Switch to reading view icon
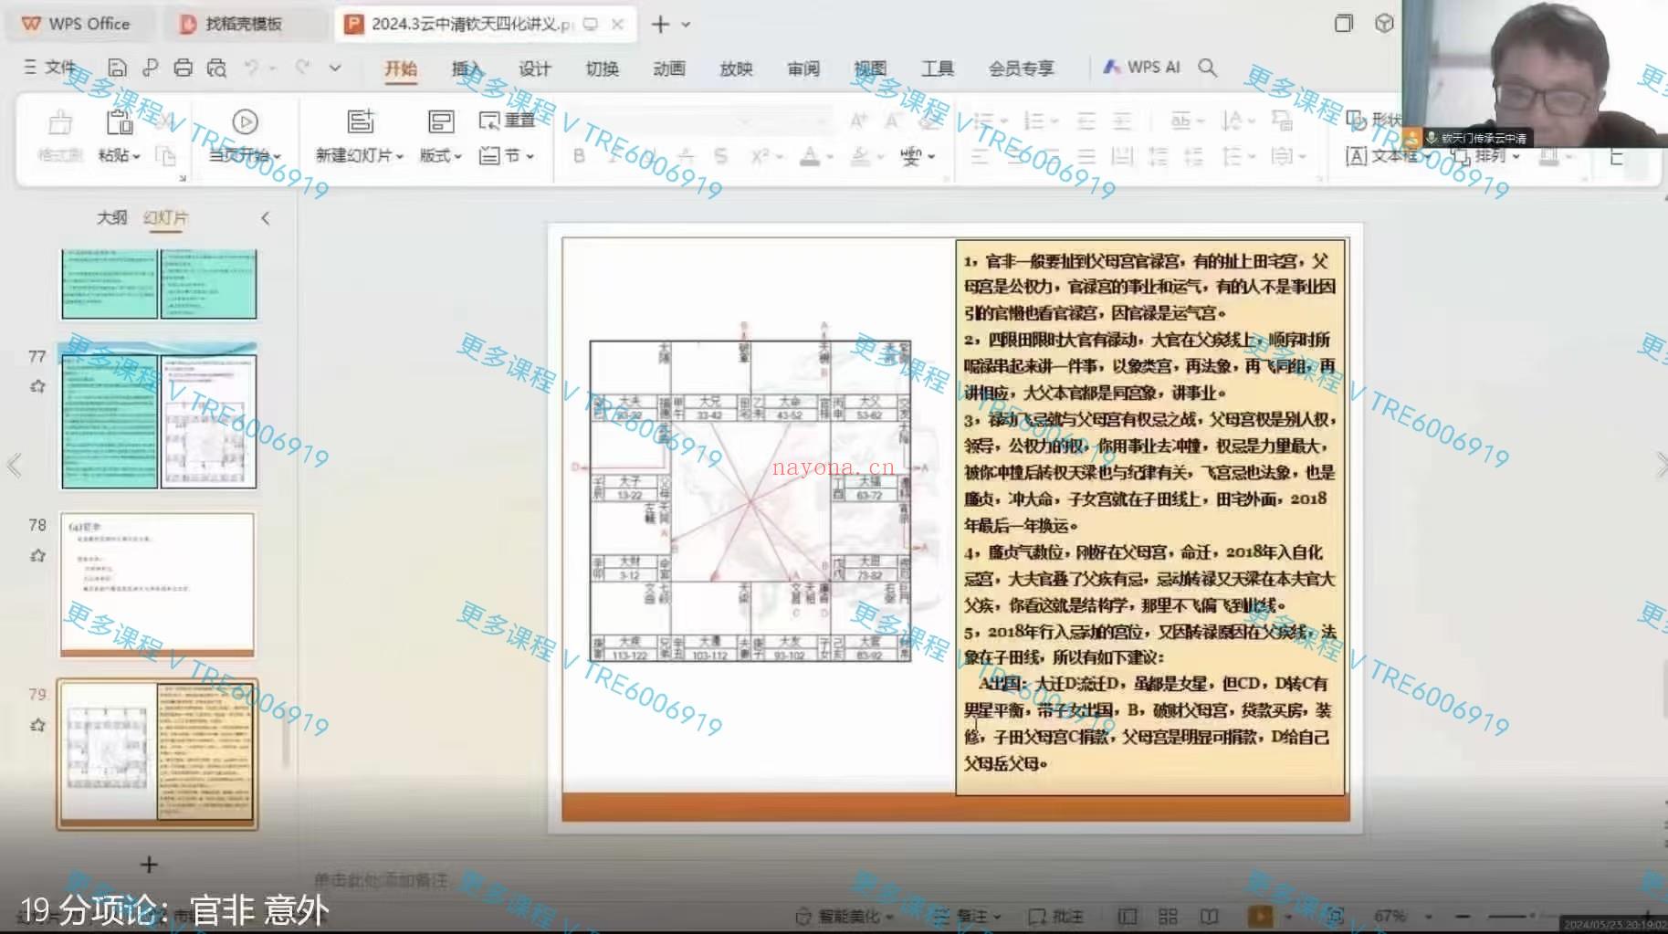This screenshot has height=934, width=1668. [x=1209, y=916]
